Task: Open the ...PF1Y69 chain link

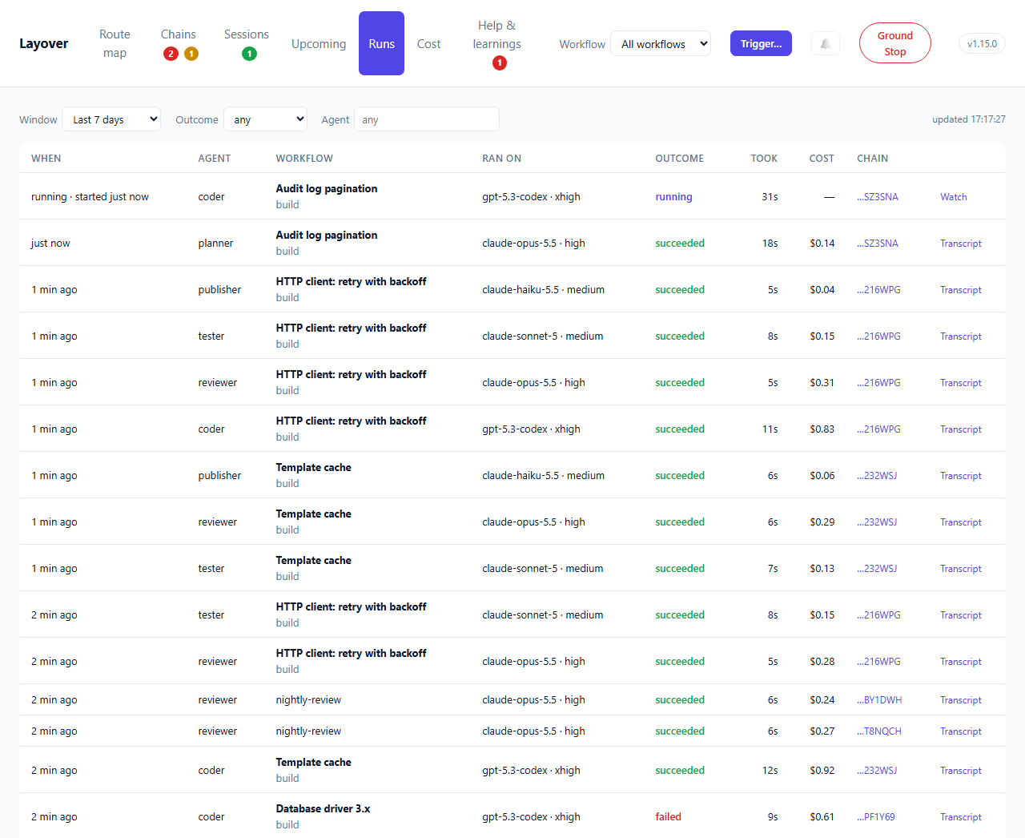Action: click(876, 816)
